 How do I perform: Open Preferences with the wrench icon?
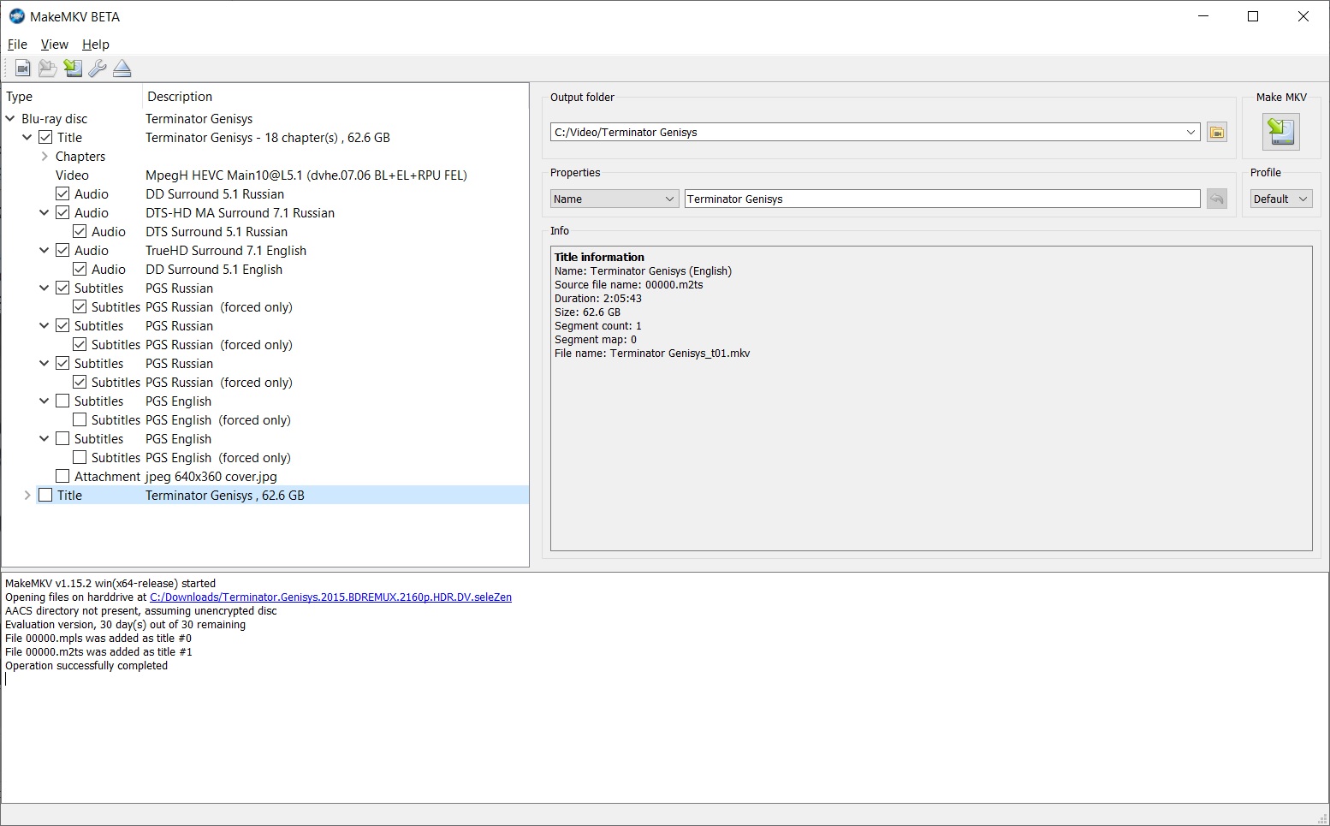click(x=98, y=68)
